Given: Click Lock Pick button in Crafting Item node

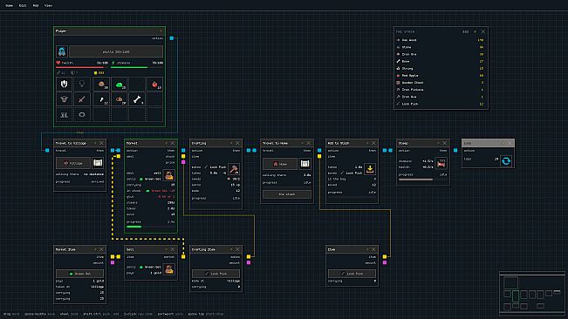Looking at the screenshot, I should point(216,274).
